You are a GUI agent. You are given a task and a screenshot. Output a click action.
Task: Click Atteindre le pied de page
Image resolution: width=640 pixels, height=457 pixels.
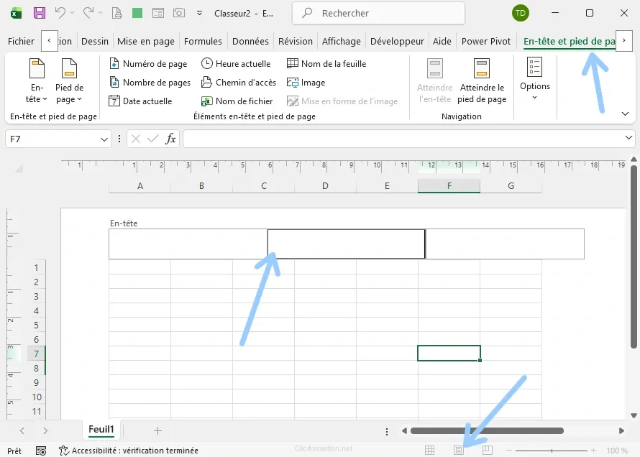[x=481, y=81]
